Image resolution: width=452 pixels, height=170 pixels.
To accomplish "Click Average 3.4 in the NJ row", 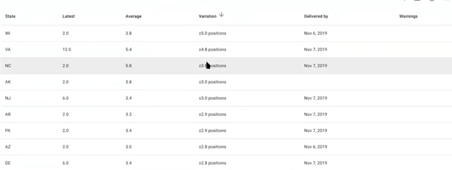I will point(128,98).
